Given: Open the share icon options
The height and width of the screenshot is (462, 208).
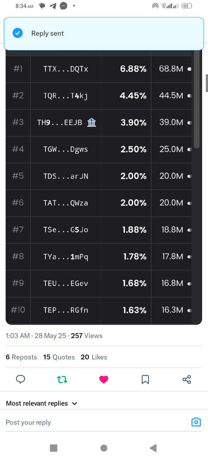Looking at the screenshot, I should coord(187,379).
